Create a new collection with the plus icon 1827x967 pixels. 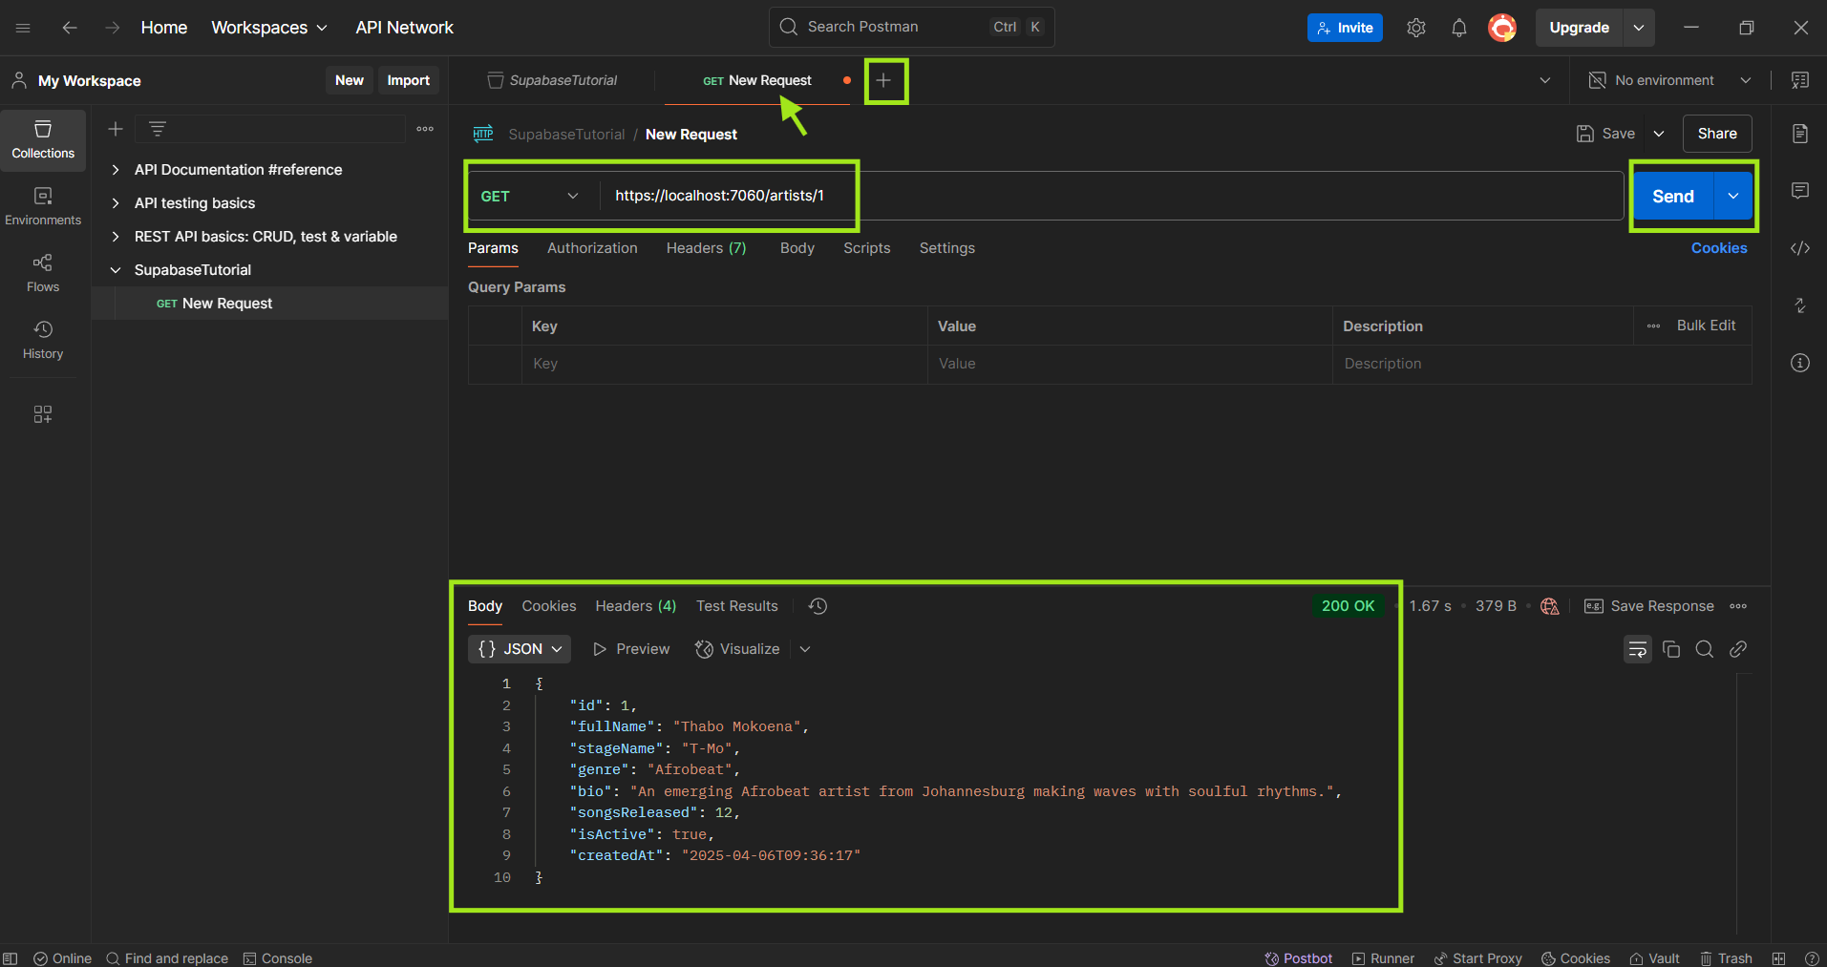116,129
